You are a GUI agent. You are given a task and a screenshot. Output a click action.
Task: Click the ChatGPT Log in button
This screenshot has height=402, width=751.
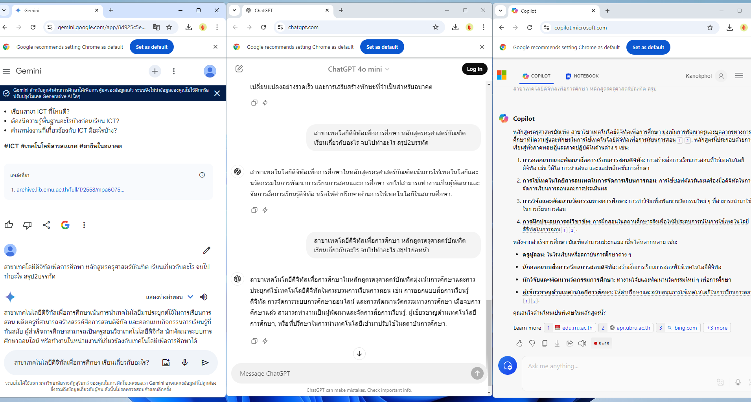click(x=474, y=69)
